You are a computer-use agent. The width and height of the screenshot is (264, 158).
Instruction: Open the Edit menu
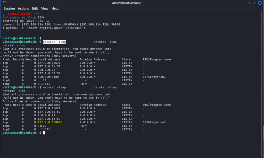[35, 8]
